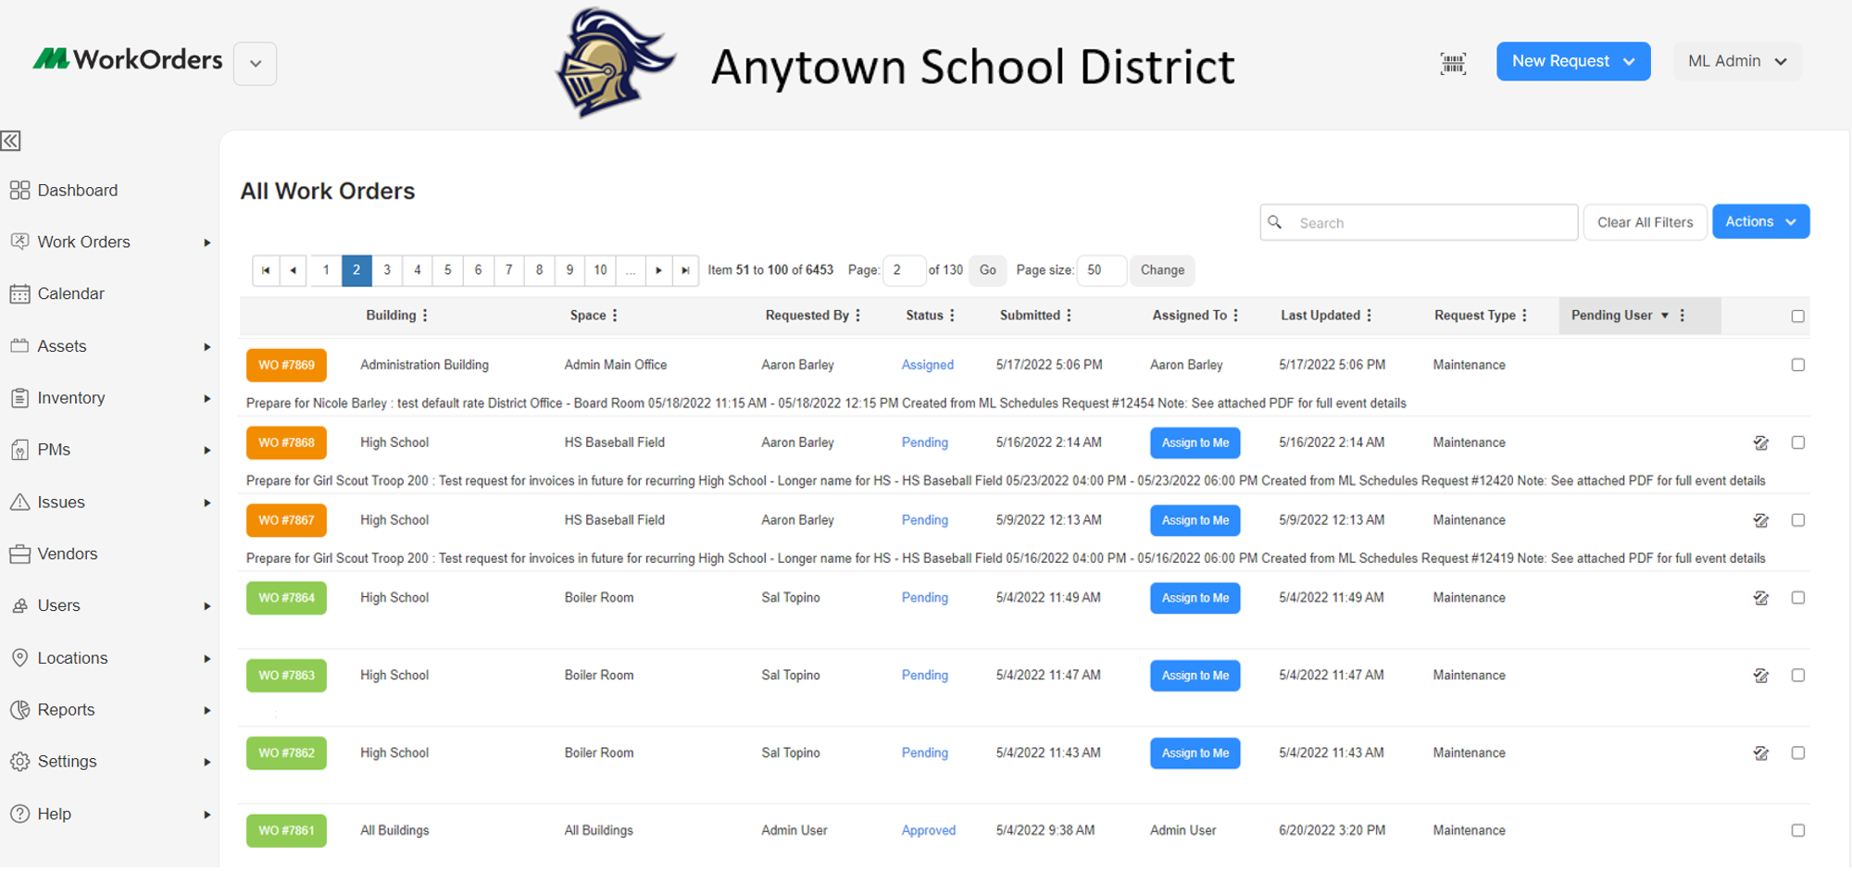The width and height of the screenshot is (1852, 871).
Task: Check the select-all checkbox in the table header
Action: point(1798,315)
